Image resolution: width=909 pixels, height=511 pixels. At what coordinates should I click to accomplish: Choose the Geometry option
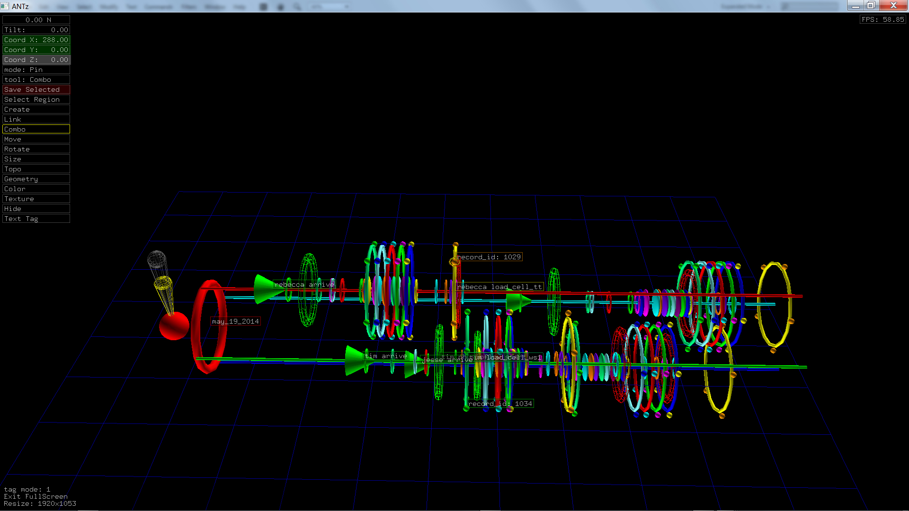tap(36, 179)
